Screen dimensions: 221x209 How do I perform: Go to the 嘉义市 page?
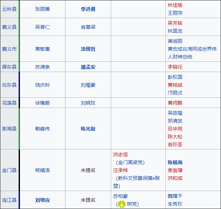9,49
